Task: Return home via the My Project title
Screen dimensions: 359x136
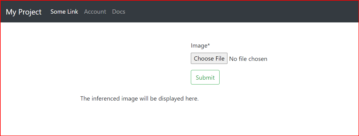Action: (x=24, y=12)
